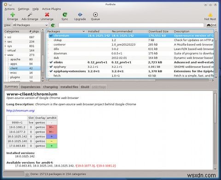Click yellow amd64 cell for 18.0.1025.140

(x=52, y=141)
